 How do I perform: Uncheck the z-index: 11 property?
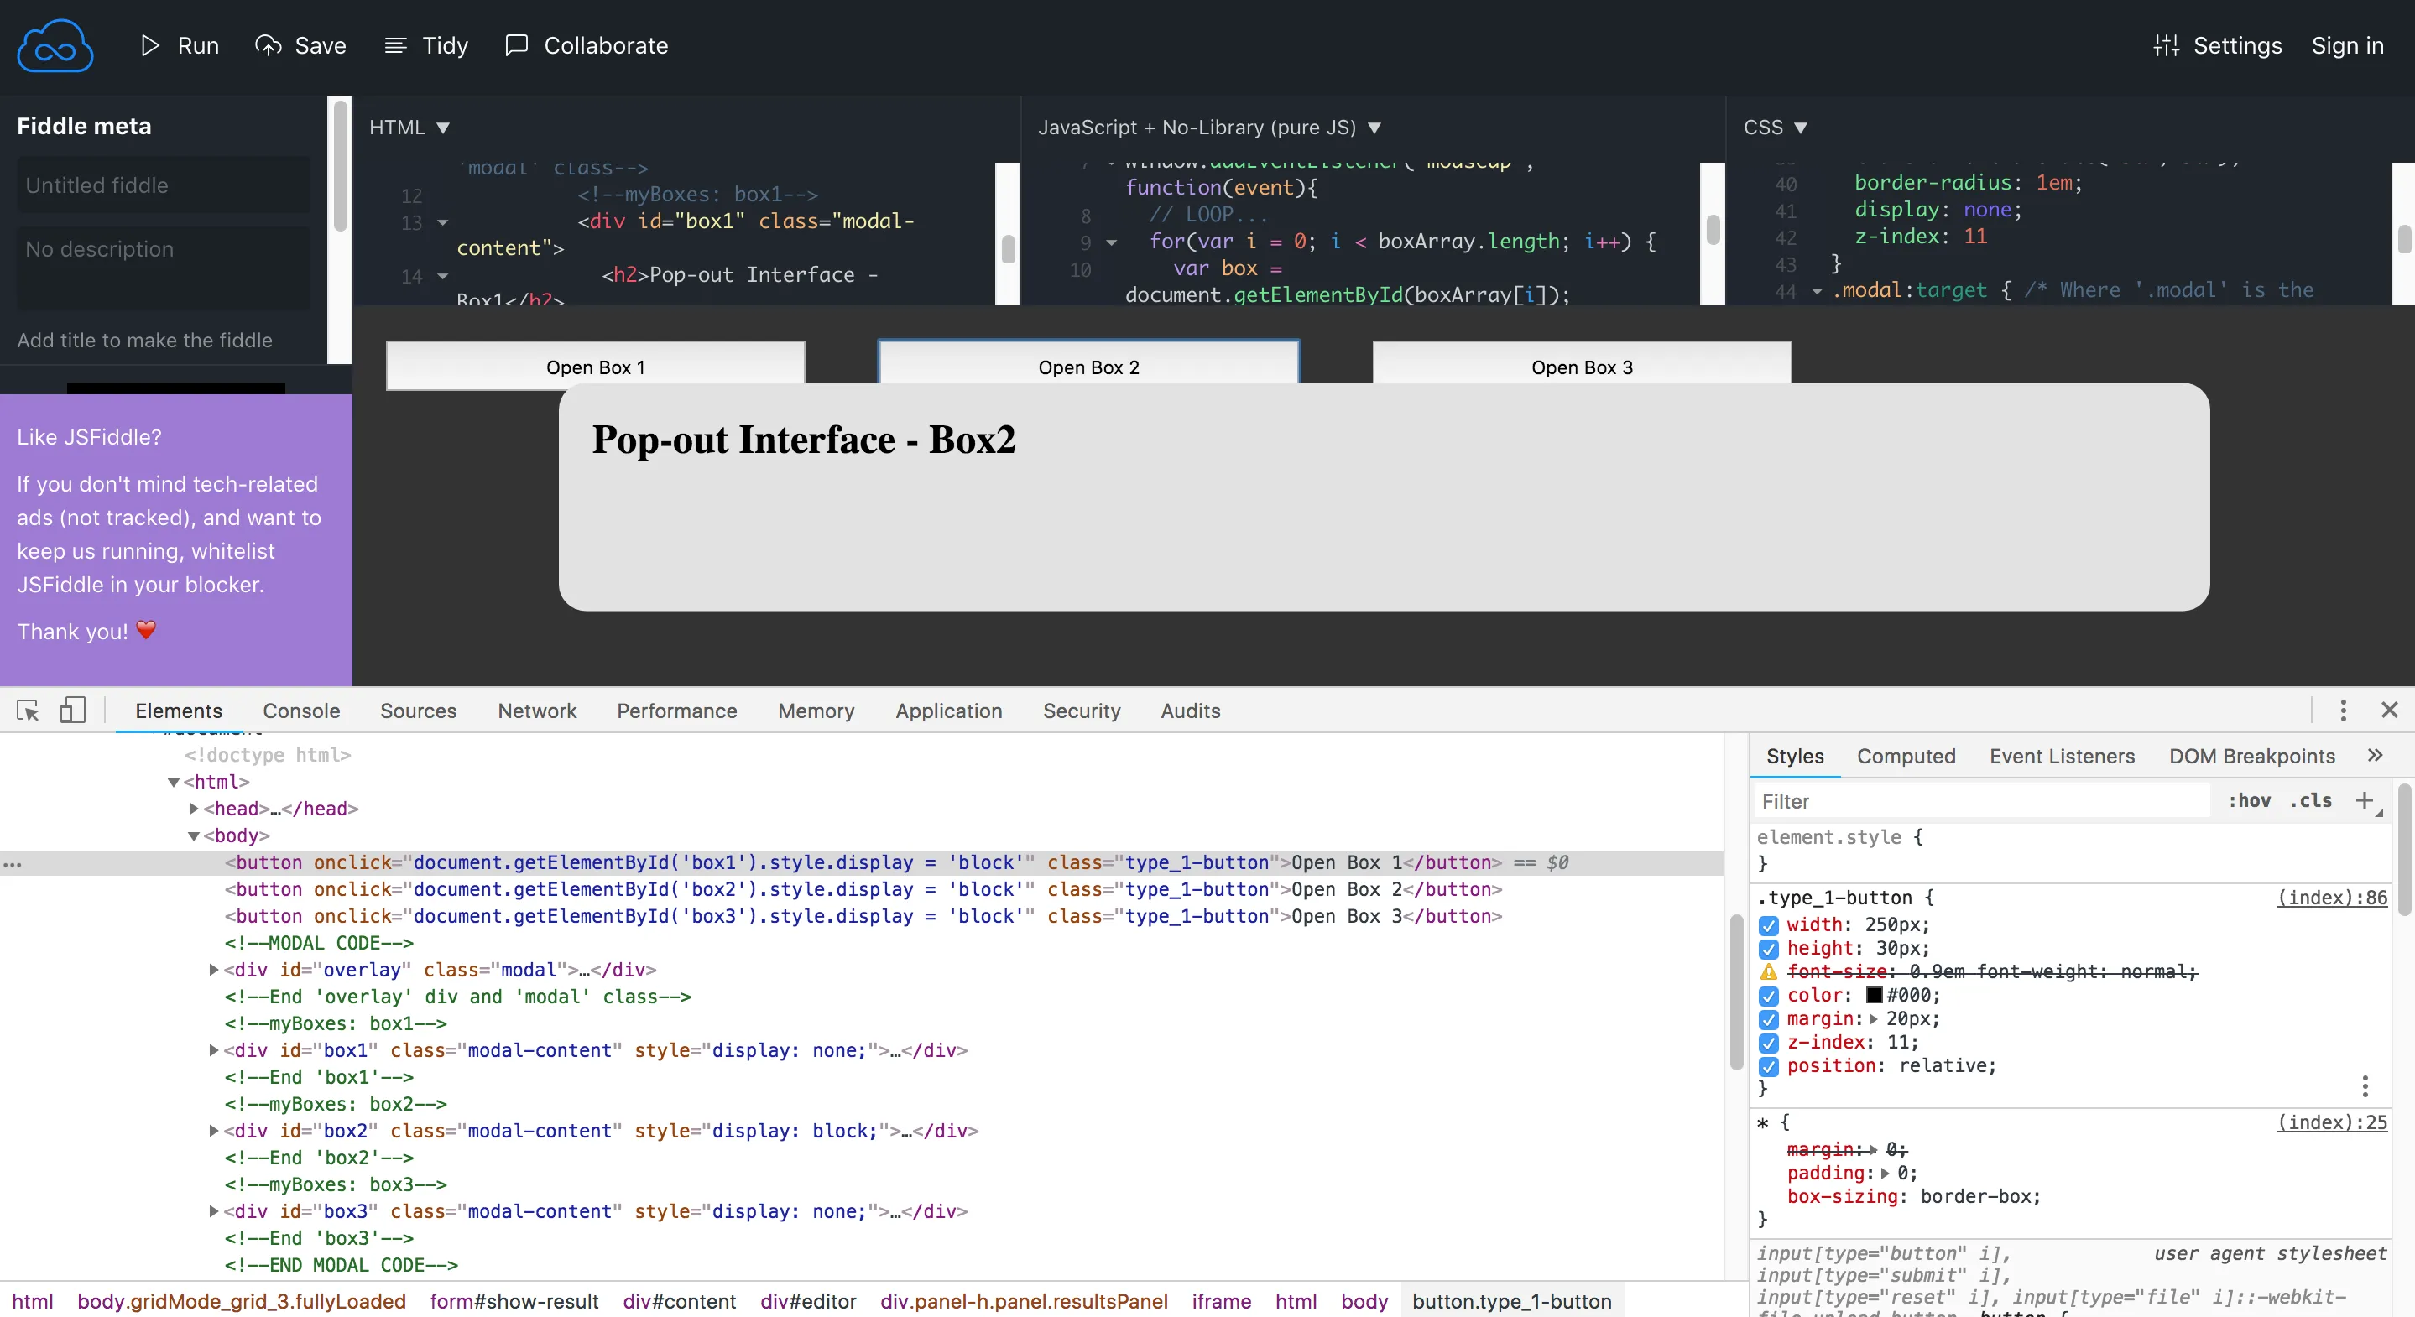[x=1768, y=1043]
